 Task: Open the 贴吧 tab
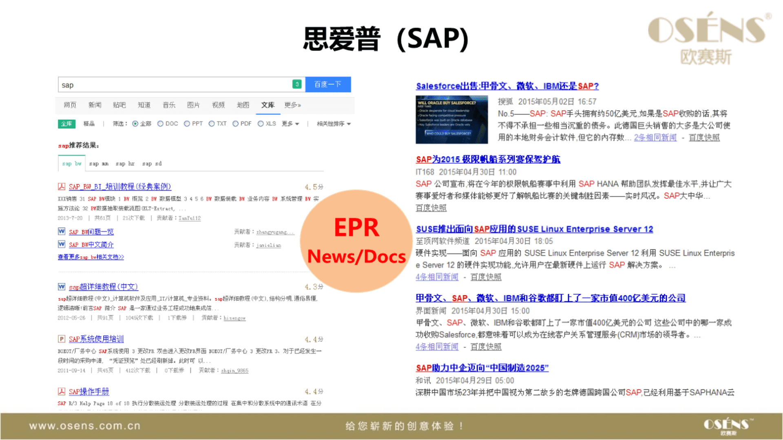point(119,105)
